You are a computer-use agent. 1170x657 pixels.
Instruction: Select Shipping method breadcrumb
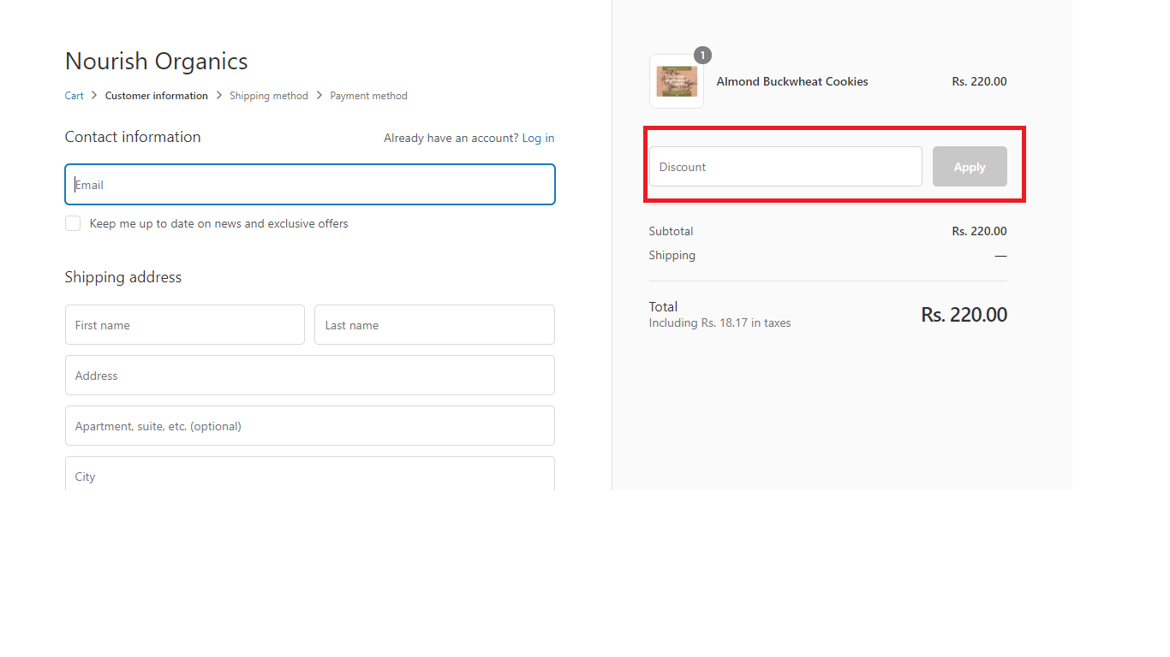[269, 96]
